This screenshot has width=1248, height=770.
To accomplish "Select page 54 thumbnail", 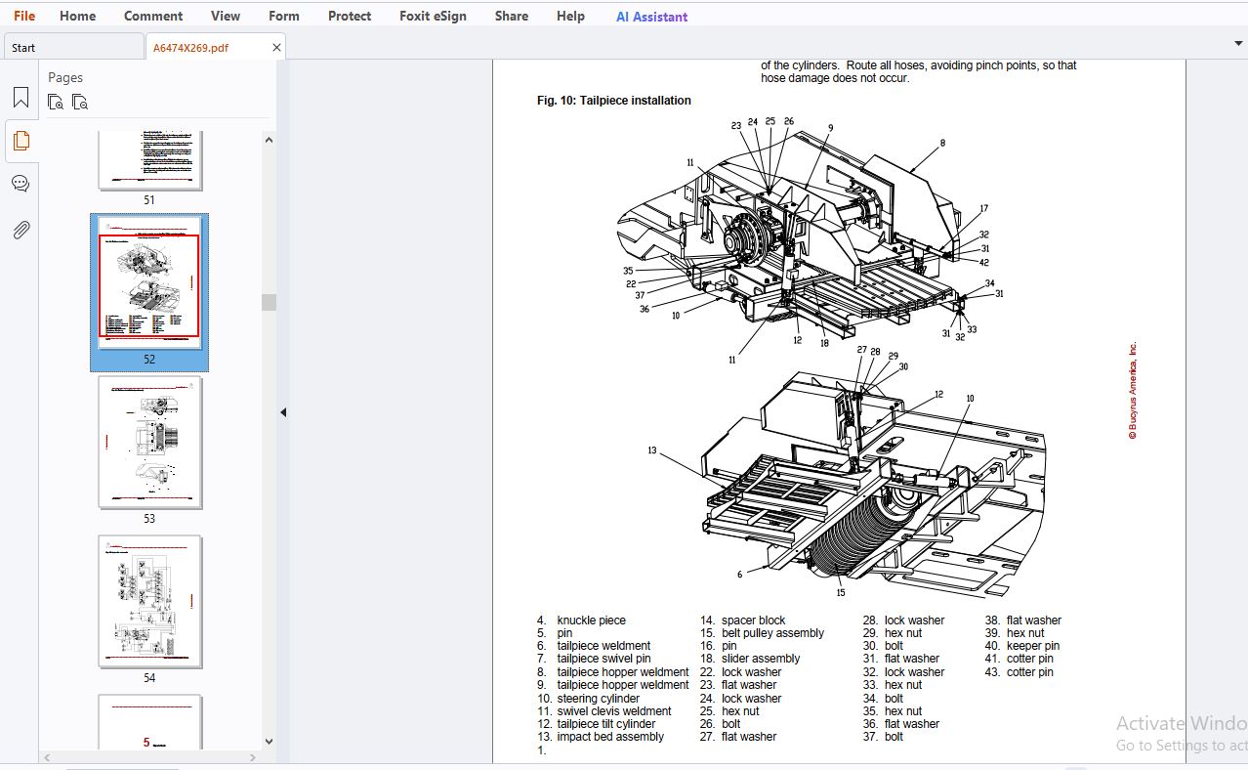I will (x=150, y=602).
